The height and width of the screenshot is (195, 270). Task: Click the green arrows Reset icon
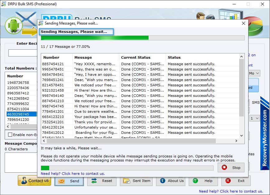click(x=94, y=181)
